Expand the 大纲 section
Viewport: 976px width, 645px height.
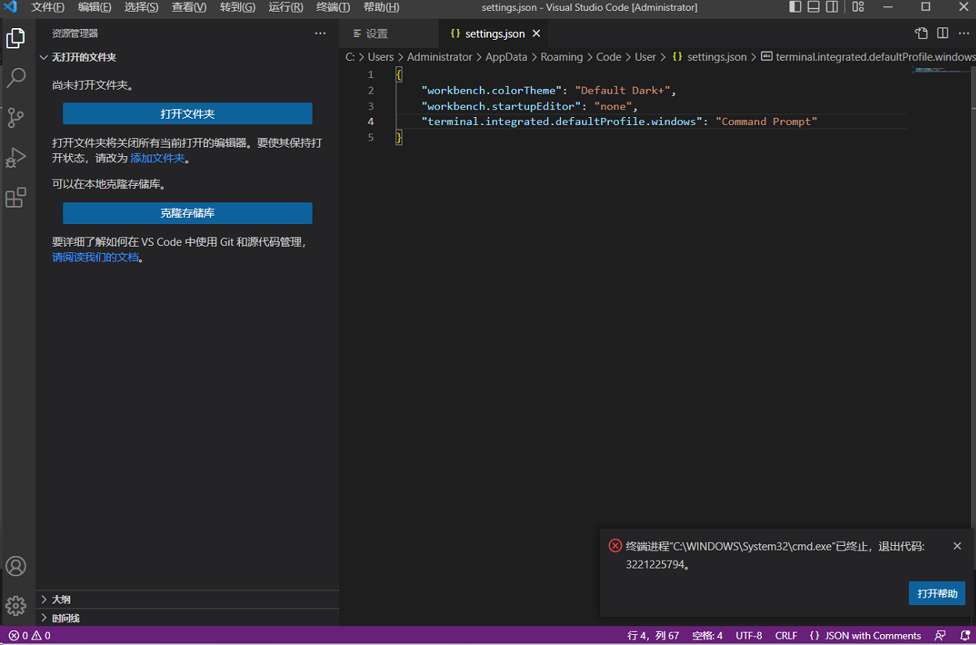tap(188, 600)
